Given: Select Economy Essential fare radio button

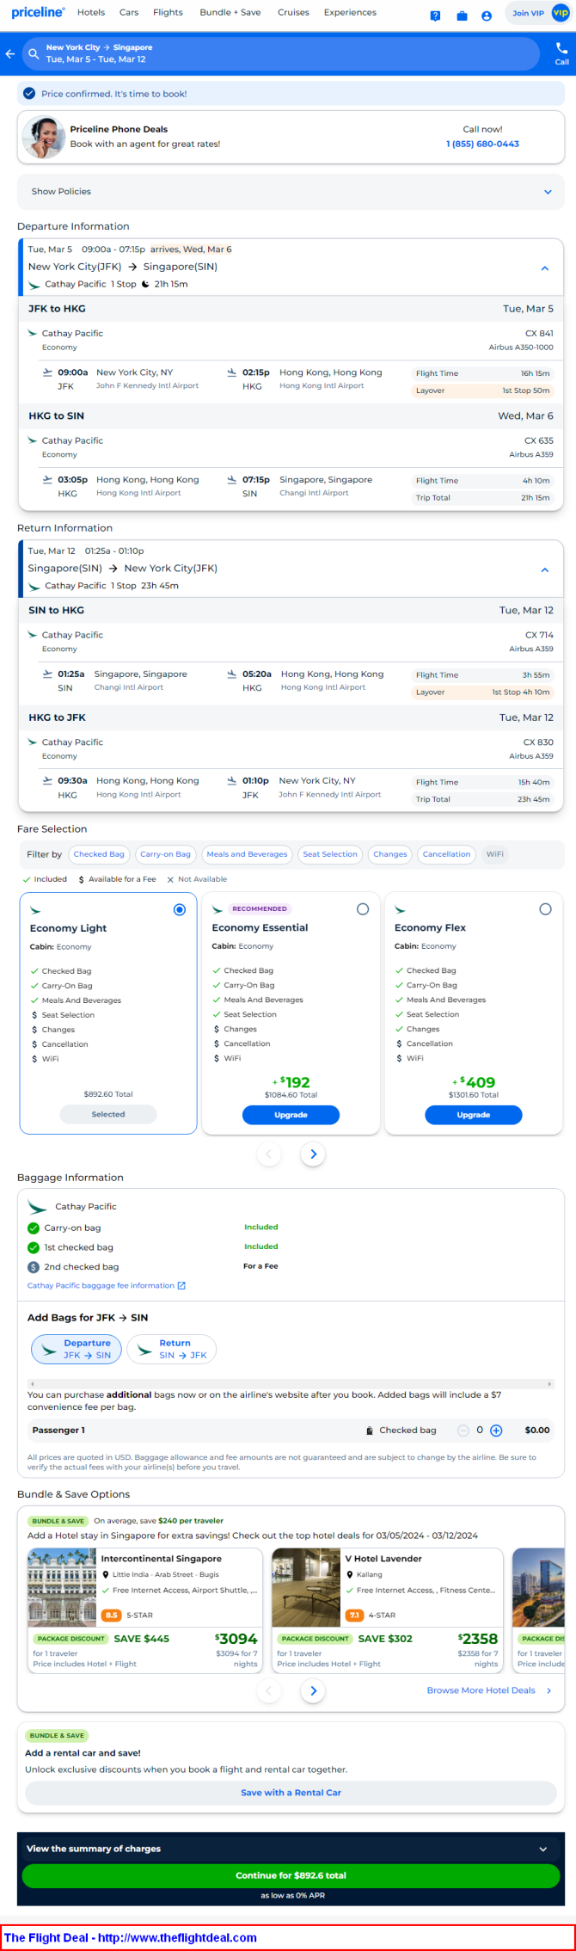Looking at the screenshot, I should 362,909.
